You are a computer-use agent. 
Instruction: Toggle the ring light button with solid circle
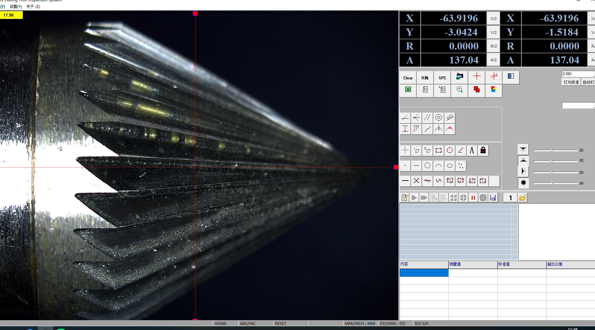coord(523,182)
